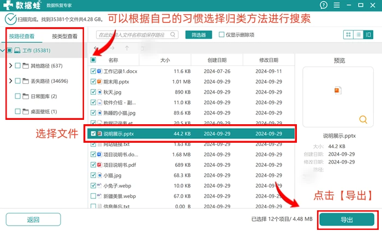Open the help question mark icon
The width and height of the screenshot is (382, 231).
click(324, 5)
